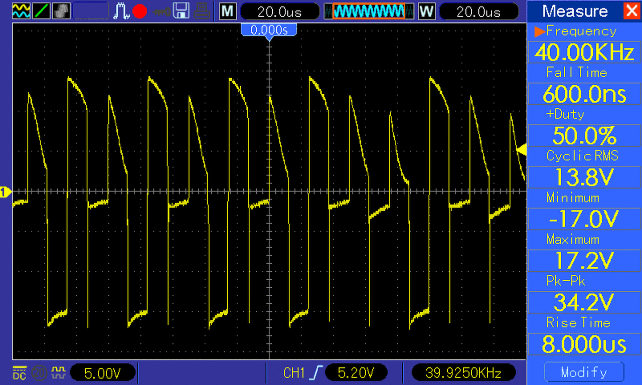
Task: Select the Cyclic RMS measurement label
Action: point(583,156)
